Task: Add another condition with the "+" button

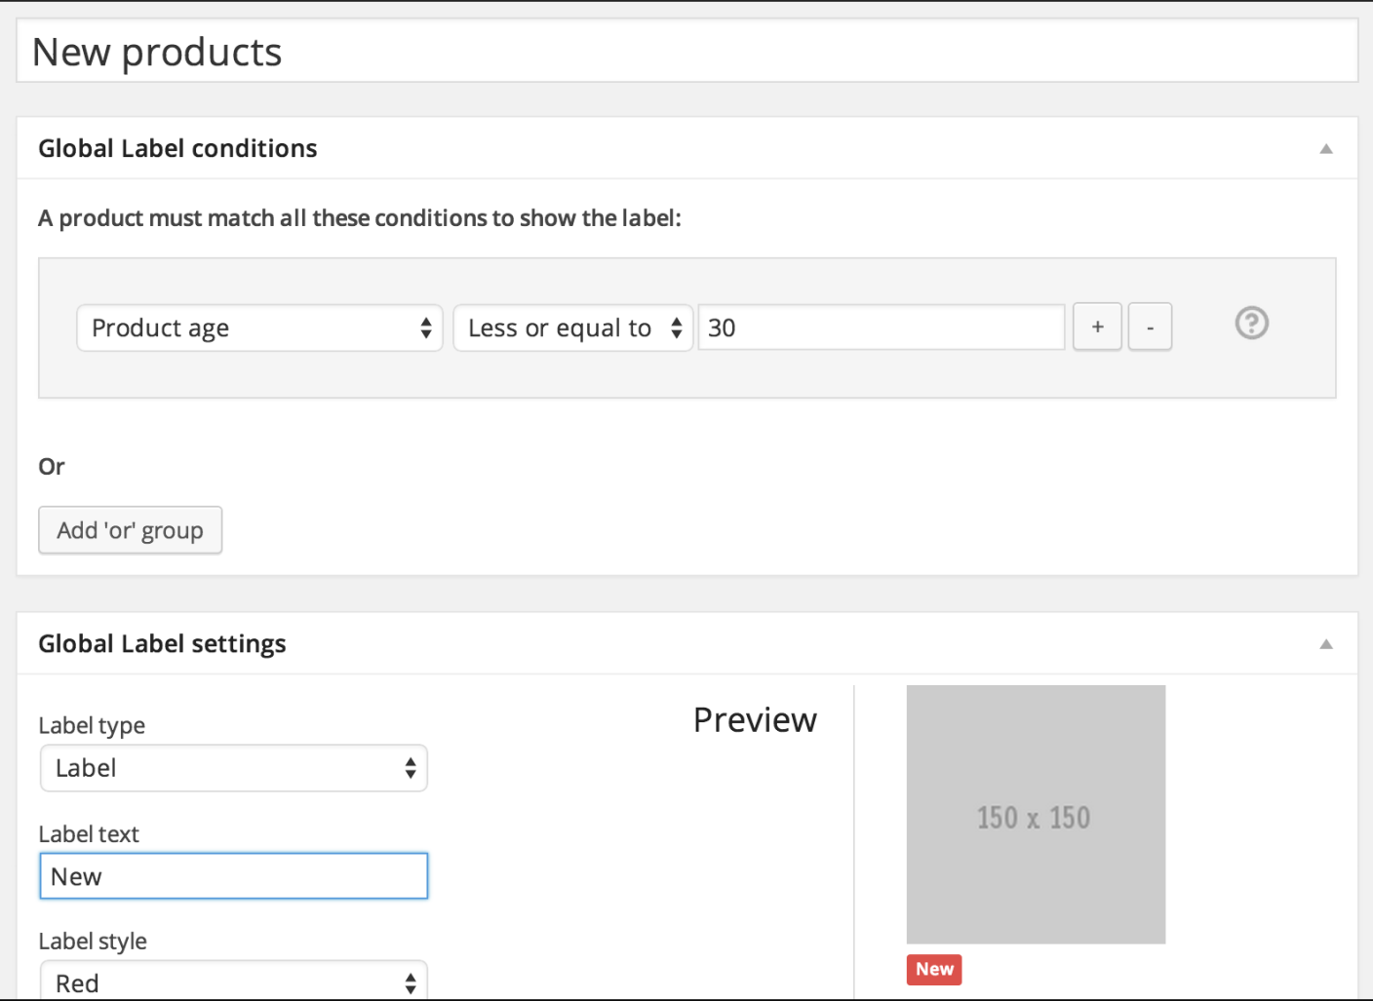Action: tap(1097, 327)
